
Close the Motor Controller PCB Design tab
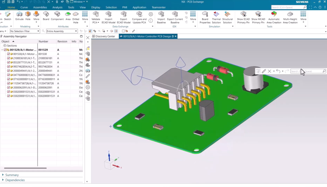point(176,36)
